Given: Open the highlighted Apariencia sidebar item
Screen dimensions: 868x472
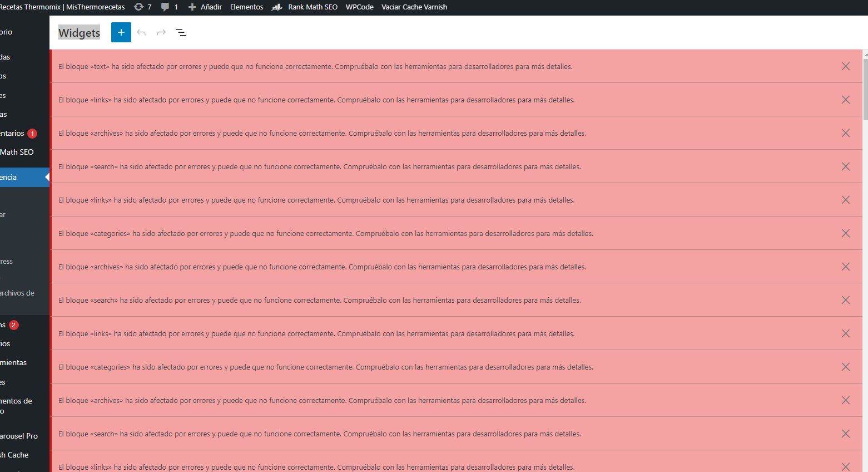Looking at the screenshot, I should tap(24, 177).
